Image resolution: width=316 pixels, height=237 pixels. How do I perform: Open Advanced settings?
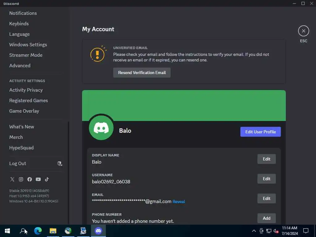(x=20, y=65)
